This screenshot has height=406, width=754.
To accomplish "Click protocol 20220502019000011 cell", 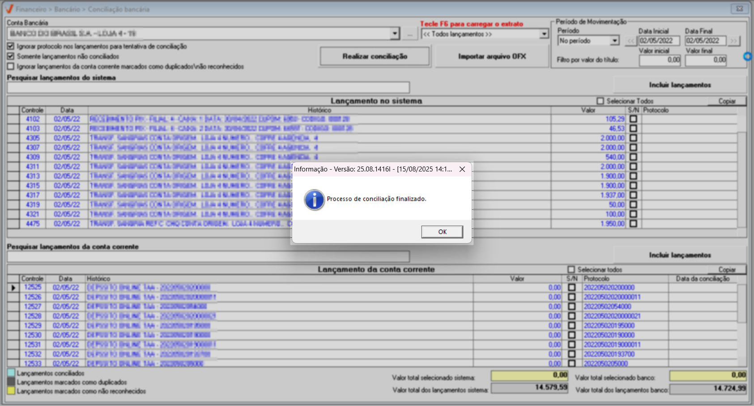I will pos(625,345).
